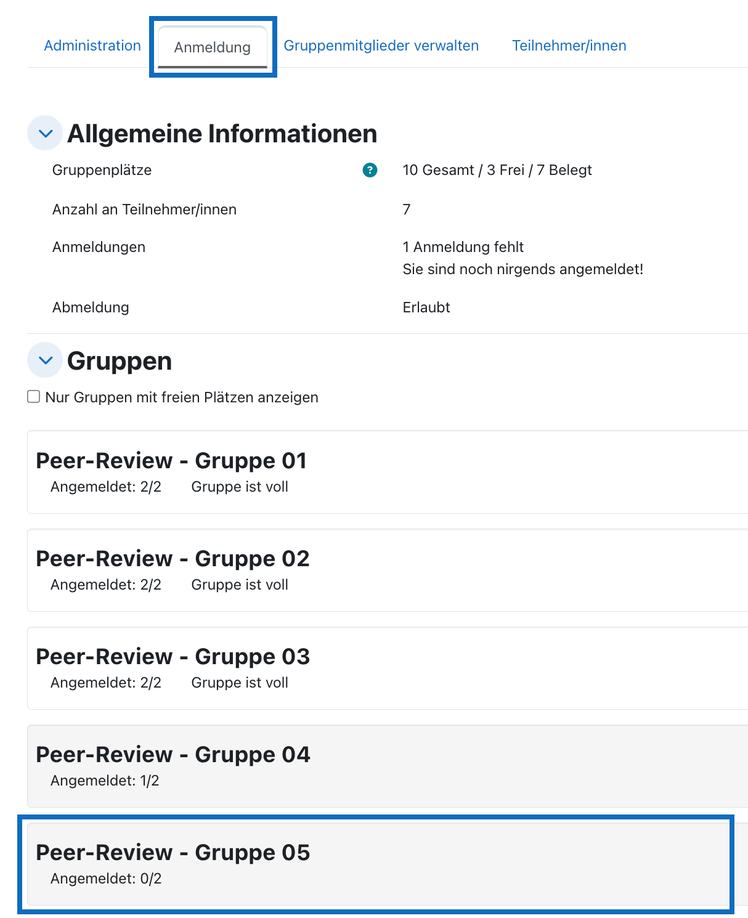
Task: Go to the Teilnehmer/innen tab
Action: click(569, 46)
